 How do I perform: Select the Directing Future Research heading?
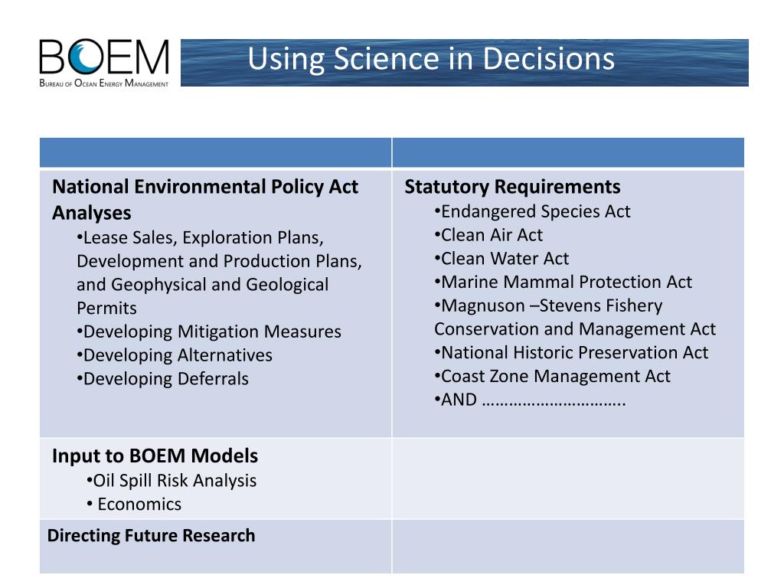(x=151, y=535)
